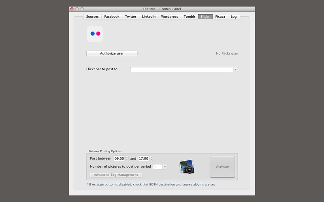Switch to the Twitter tab
Image resolution: width=324 pixels, height=202 pixels.
(x=130, y=17)
